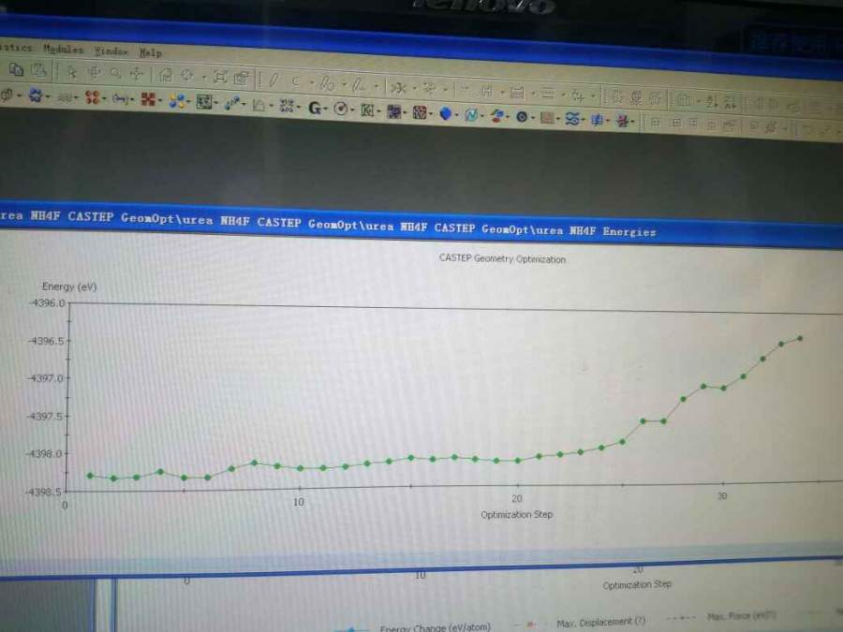Open the teal circle wave module icon
This screenshot has height=632, width=843.
471,114
